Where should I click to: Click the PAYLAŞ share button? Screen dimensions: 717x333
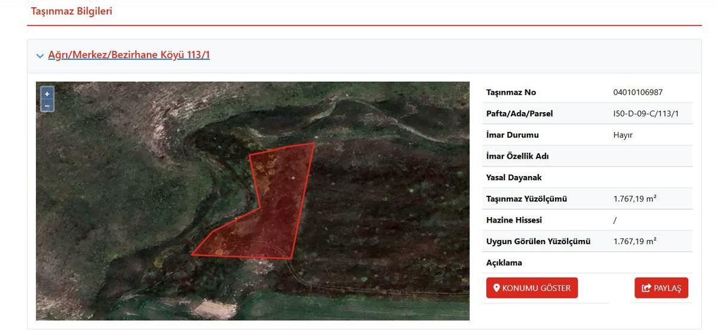[x=661, y=288]
